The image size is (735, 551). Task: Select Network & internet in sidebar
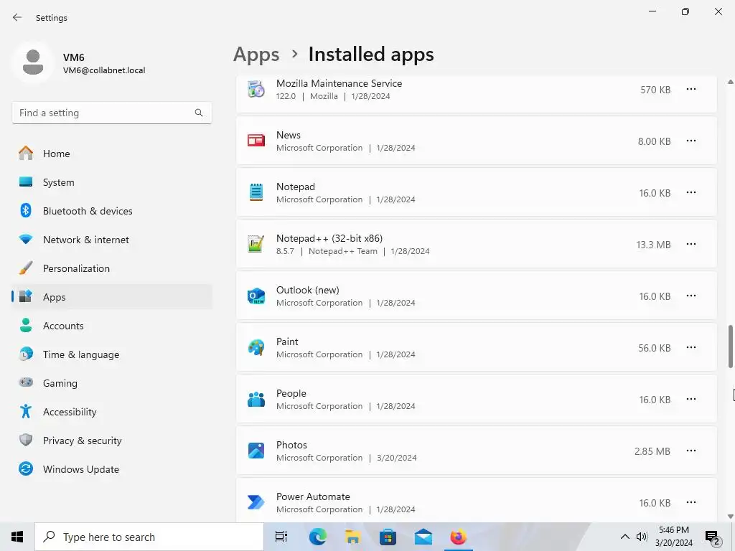[x=112, y=240]
